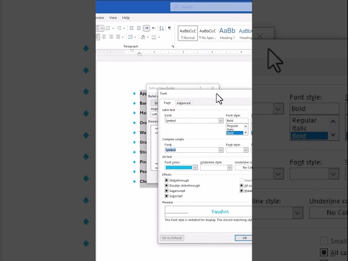The width and height of the screenshot is (348, 261).
Task: Open Paragraph settings dialog launcher
Action: tap(173, 46)
